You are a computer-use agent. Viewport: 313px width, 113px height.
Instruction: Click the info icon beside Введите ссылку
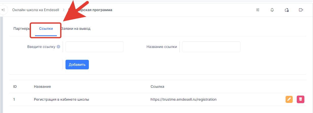point(58,47)
